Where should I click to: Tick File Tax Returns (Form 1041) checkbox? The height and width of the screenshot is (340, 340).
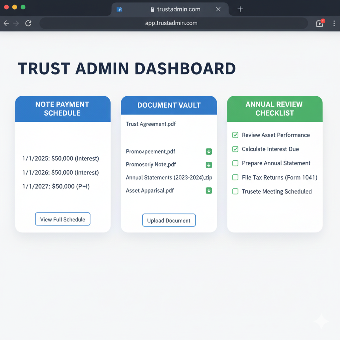[235, 177]
